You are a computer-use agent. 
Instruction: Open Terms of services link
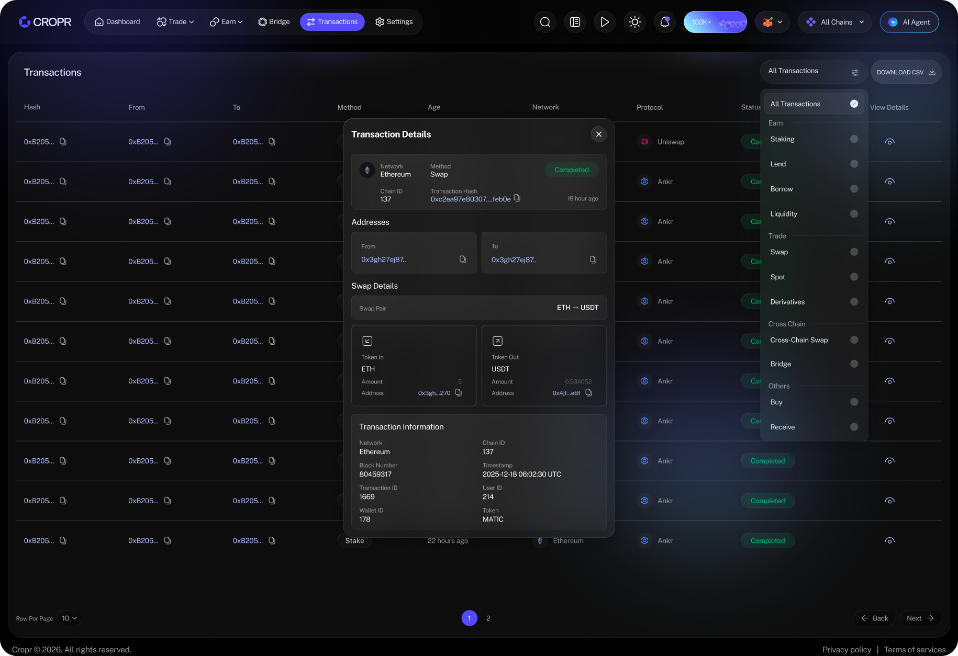tap(915, 650)
